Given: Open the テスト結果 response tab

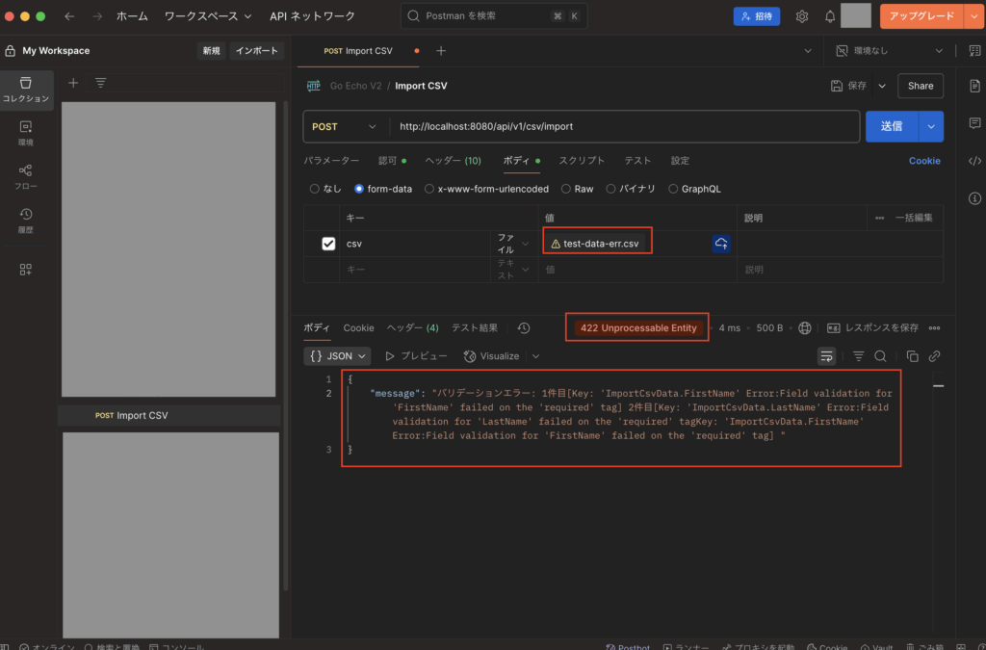Looking at the screenshot, I should 474,328.
